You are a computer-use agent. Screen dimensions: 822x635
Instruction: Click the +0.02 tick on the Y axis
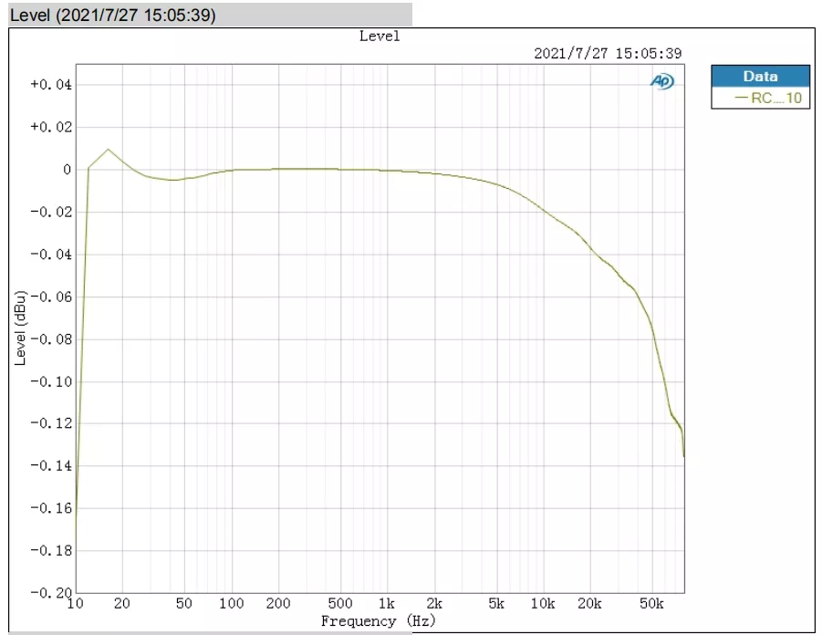50,127
